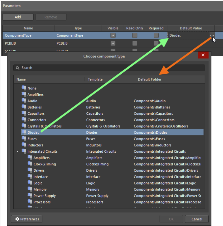Click Cancel in Choose component type dialog
Viewport: 223px width, 226px height.
197,219
